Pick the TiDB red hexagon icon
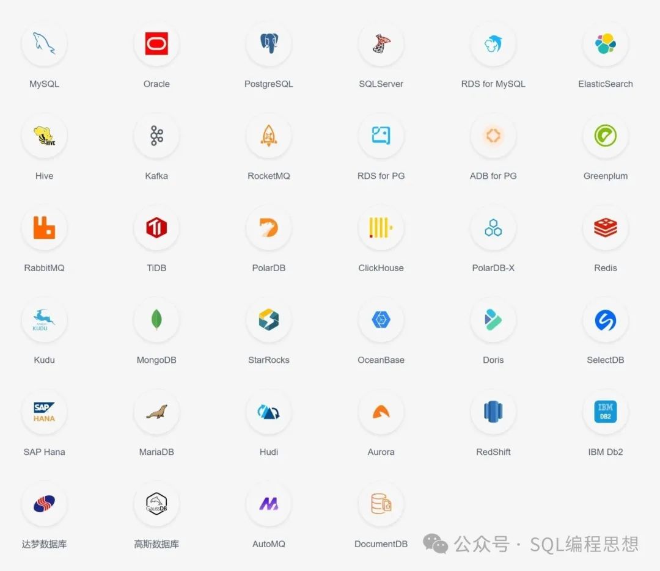 tap(156, 228)
